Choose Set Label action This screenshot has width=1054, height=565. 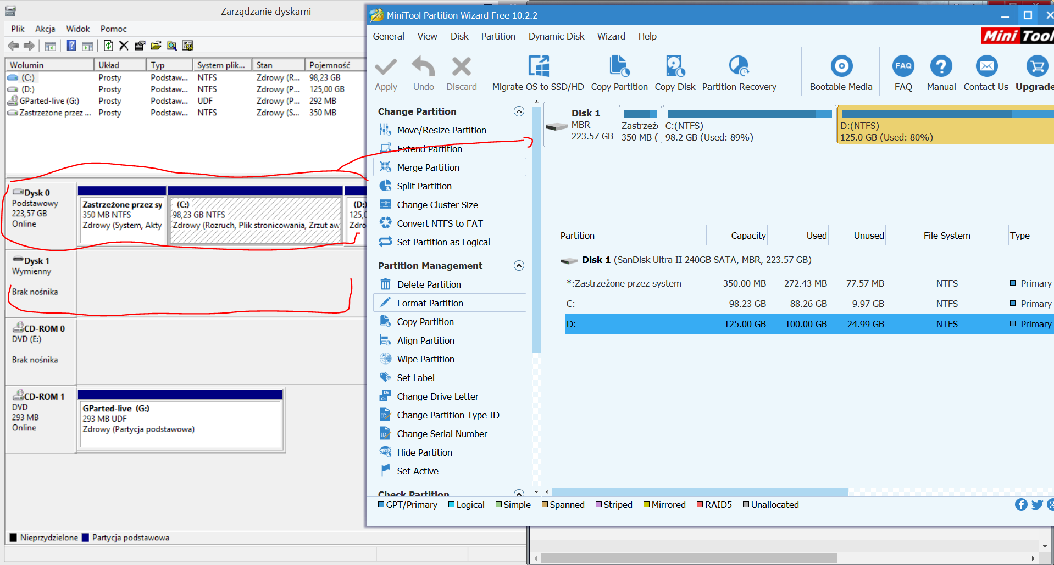click(415, 378)
